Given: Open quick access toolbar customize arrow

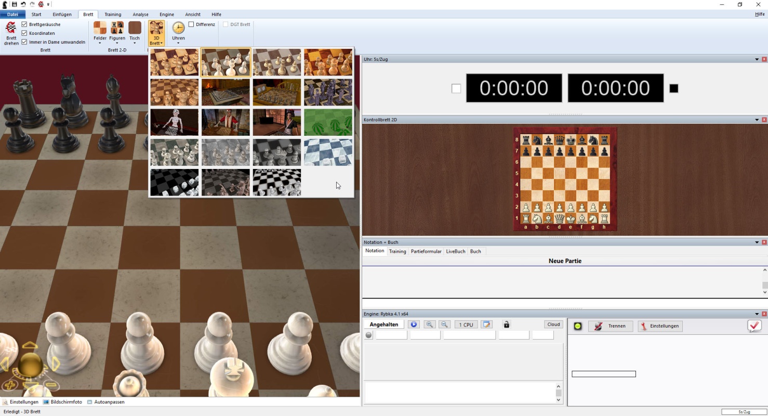Looking at the screenshot, I should (x=49, y=5).
